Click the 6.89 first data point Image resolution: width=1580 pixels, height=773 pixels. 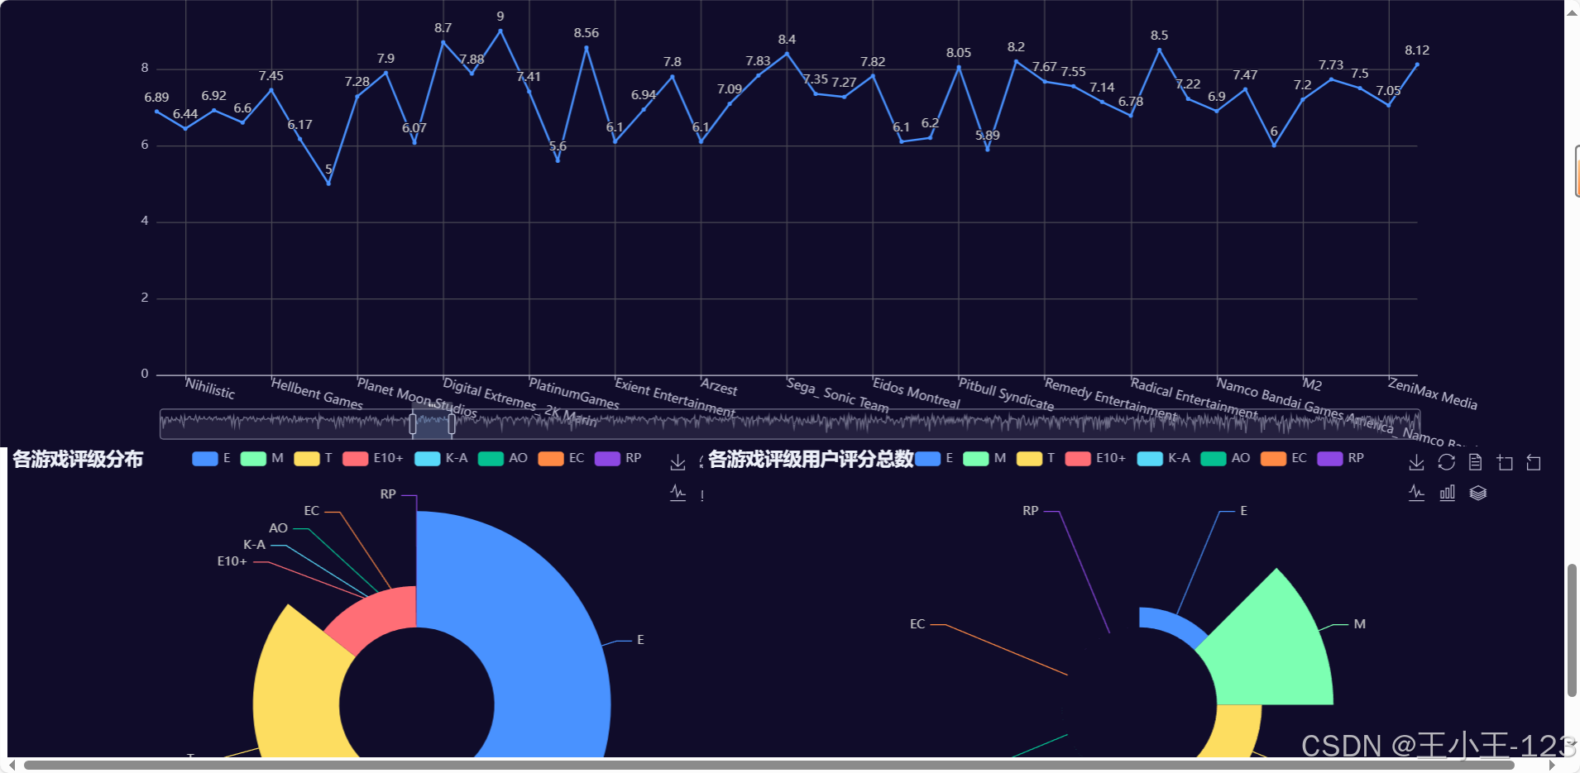coord(156,112)
